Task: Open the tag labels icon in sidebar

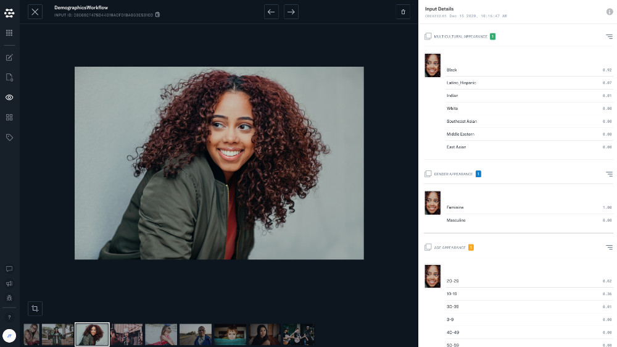Action: click(x=9, y=138)
